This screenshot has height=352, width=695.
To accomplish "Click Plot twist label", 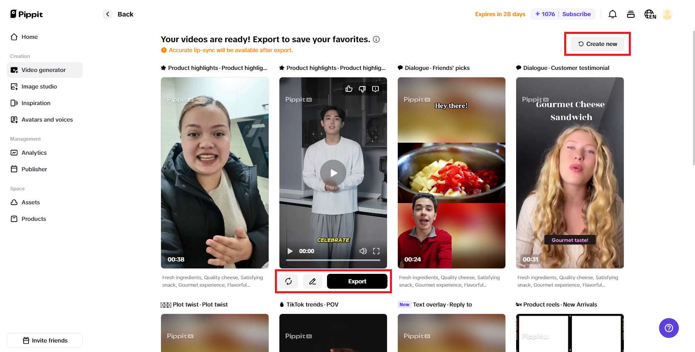I will click(x=200, y=304).
